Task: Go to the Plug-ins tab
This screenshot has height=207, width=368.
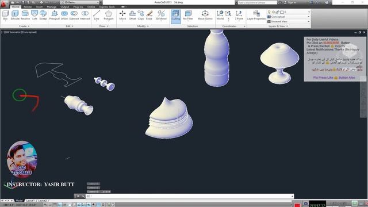Action: [78, 7]
